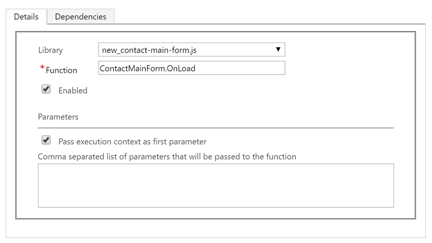
Task: Click the Enabled checkbox label text
Action: 72,90
